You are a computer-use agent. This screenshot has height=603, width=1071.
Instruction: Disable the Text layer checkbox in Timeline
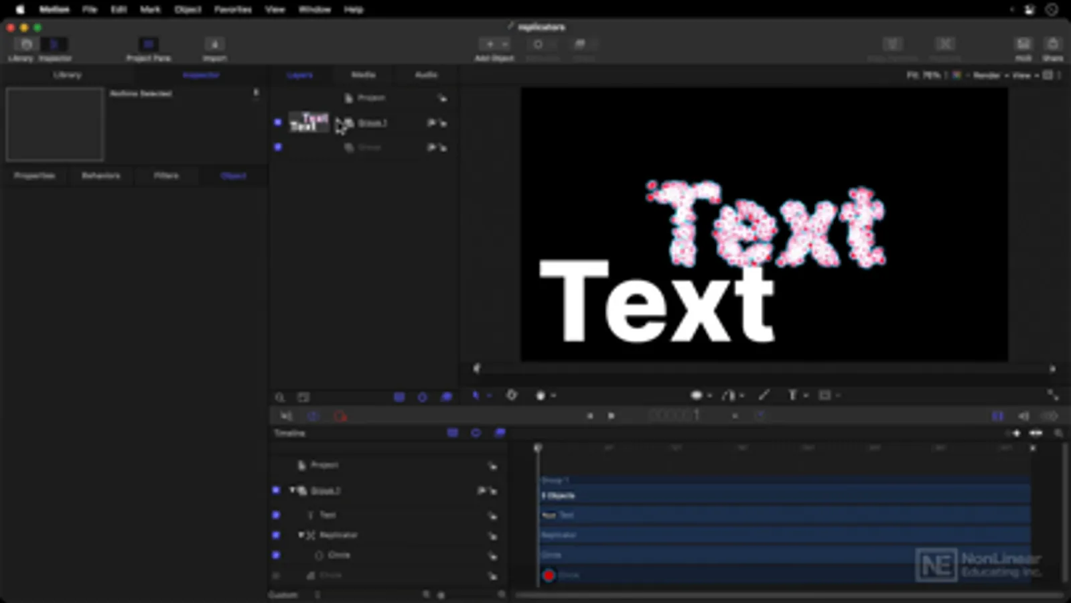276,515
